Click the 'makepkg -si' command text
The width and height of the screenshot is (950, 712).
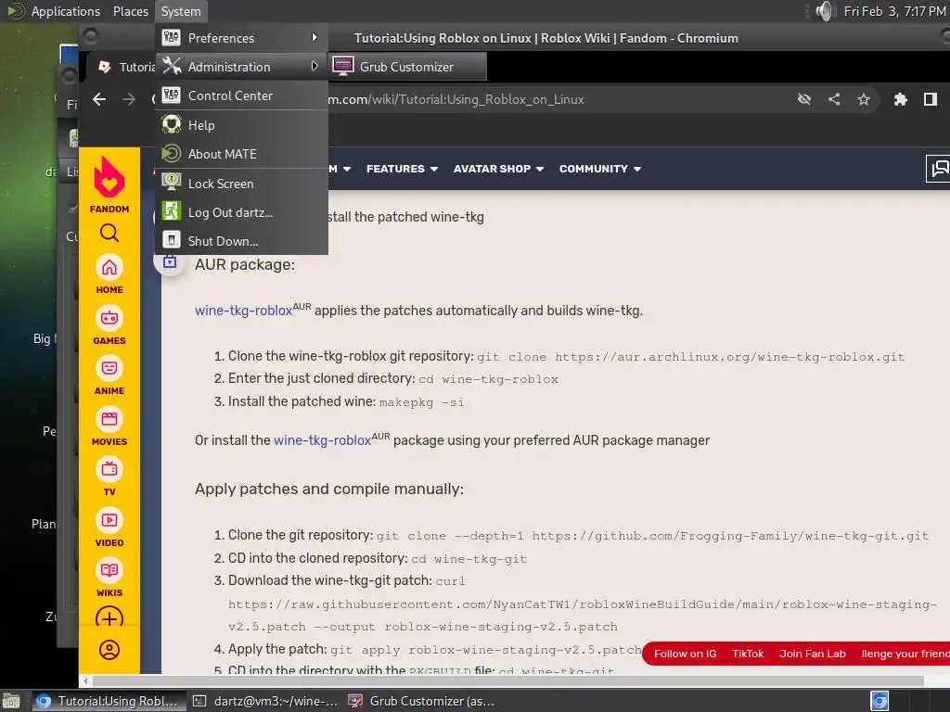pyautogui.click(x=422, y=402)
